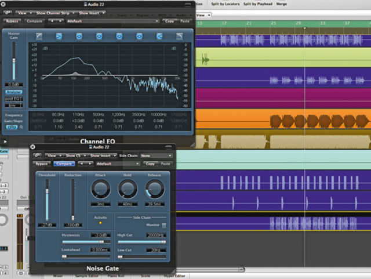Screen dimensions: 371x279
Task: Click the playhead marker in the ruler
Action: coord(305,28)
